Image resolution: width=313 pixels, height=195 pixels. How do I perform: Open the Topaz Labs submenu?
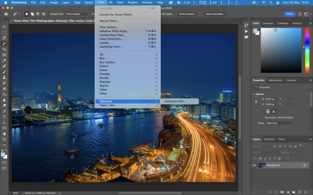click(x=128, y=105)
